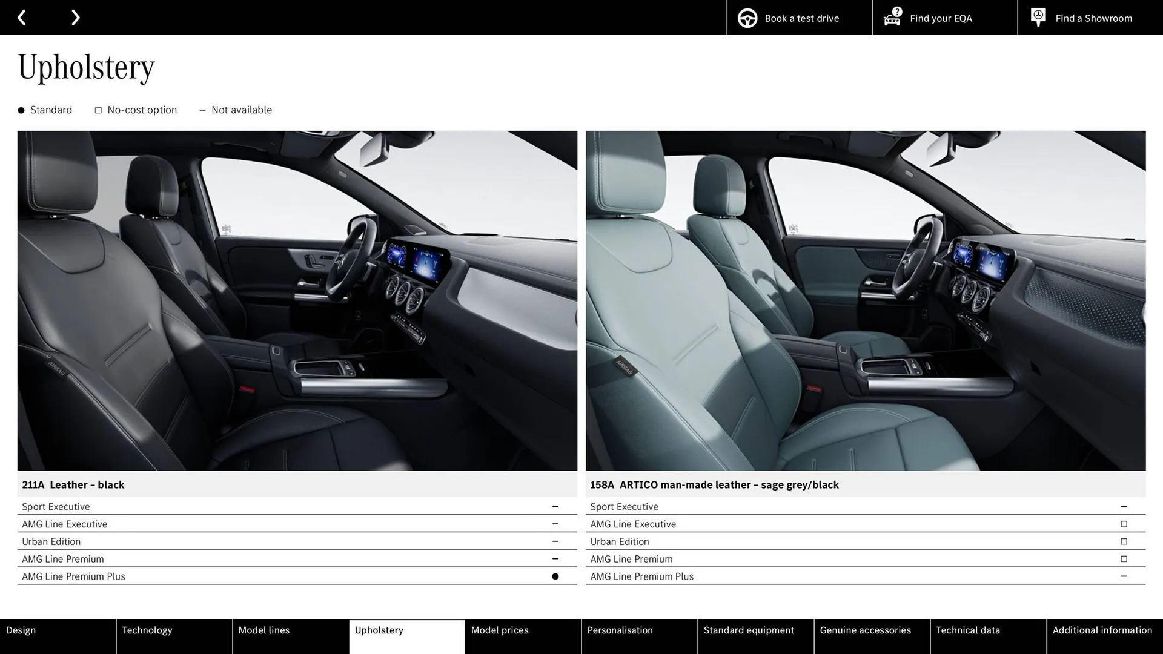The width and height of the screenshot is (1163, 654).
Task: Click the Standard filled-dot legend marker
Action: click(20, 110)
